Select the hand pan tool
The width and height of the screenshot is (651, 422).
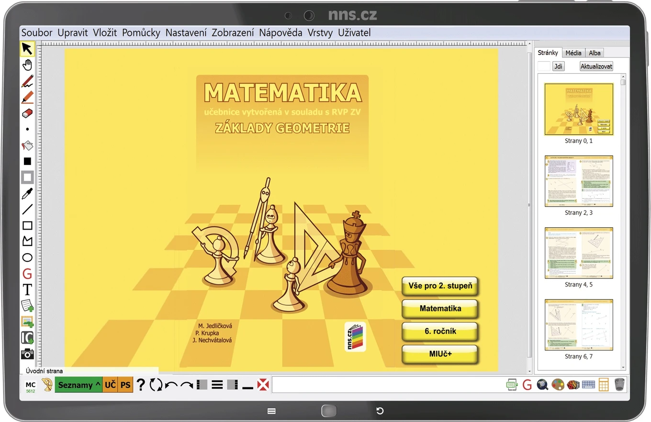click(27, 65)
